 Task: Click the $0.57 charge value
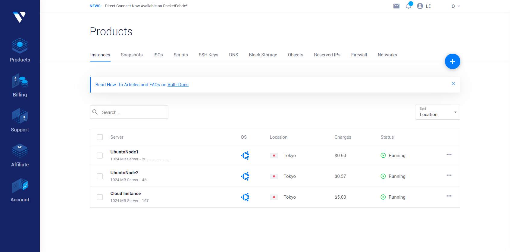(x=340, y=176)
